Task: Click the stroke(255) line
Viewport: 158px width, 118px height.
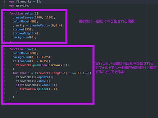Action: tap(23, 29)
